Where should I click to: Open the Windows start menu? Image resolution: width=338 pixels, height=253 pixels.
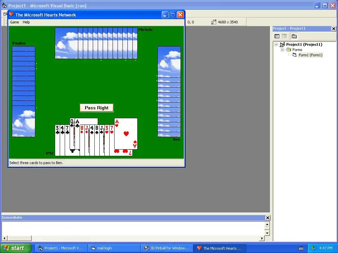(16, 248)
